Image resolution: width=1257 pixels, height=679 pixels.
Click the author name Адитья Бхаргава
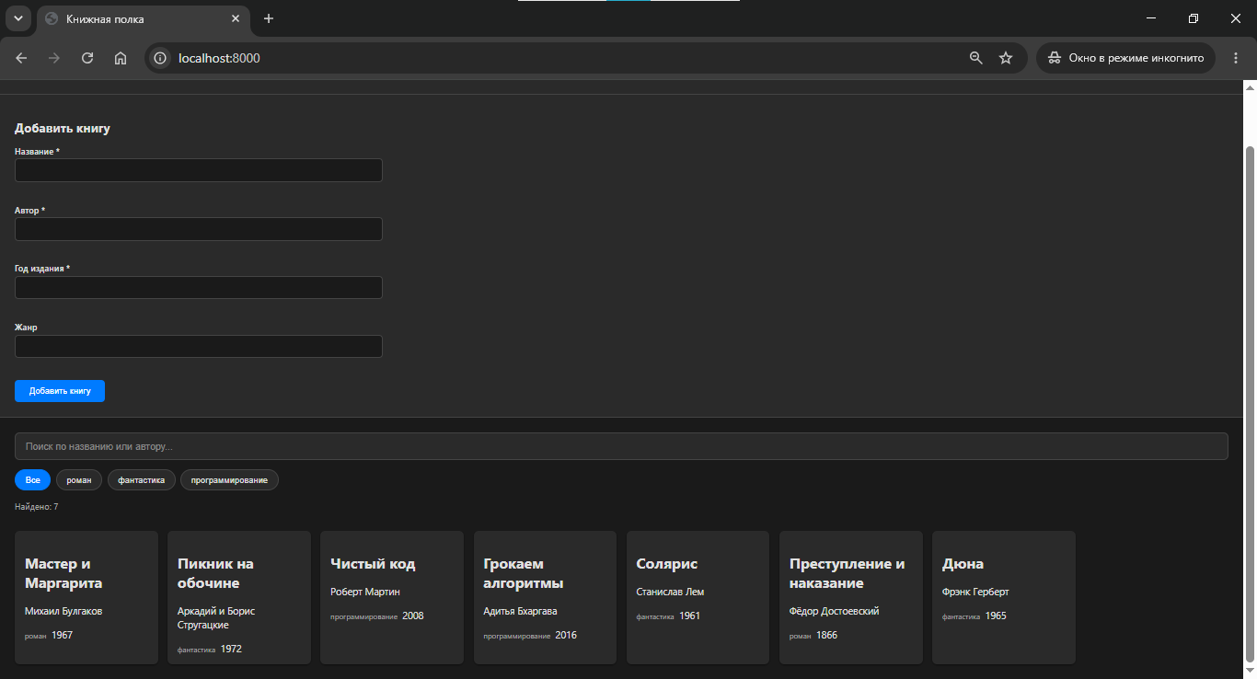tap(520, 611)
